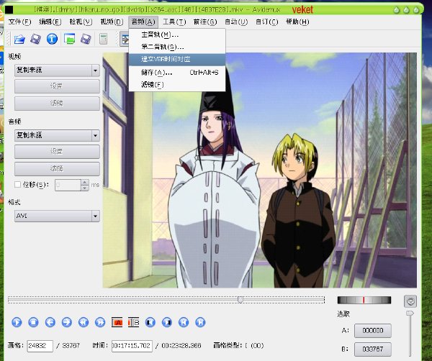Click the vertical volume slider handle

click(x=410, y=313)
